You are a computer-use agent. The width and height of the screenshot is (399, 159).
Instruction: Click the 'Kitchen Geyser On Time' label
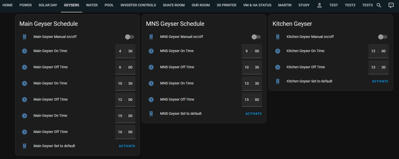click(x=305, y=51)
